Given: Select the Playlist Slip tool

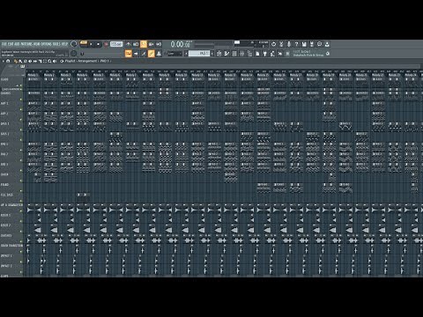Looking at the screenshot, I should pyautogui.click(x=35, y=61).
